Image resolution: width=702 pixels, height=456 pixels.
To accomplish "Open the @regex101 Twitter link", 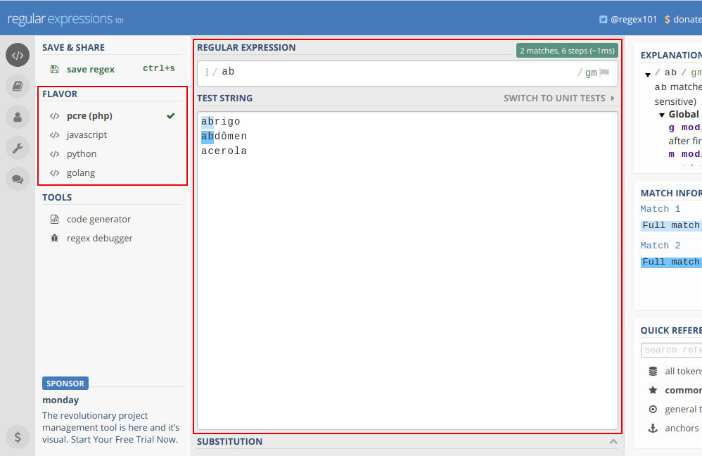I will pyautogui.click(x=627, y=19).
